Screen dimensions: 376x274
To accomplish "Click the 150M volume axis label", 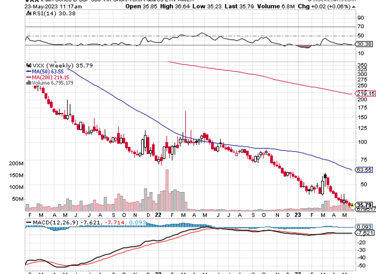I will (x=16, y=175).
